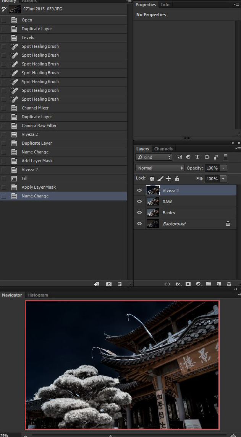Click create new document from current state

click(97, 284)
